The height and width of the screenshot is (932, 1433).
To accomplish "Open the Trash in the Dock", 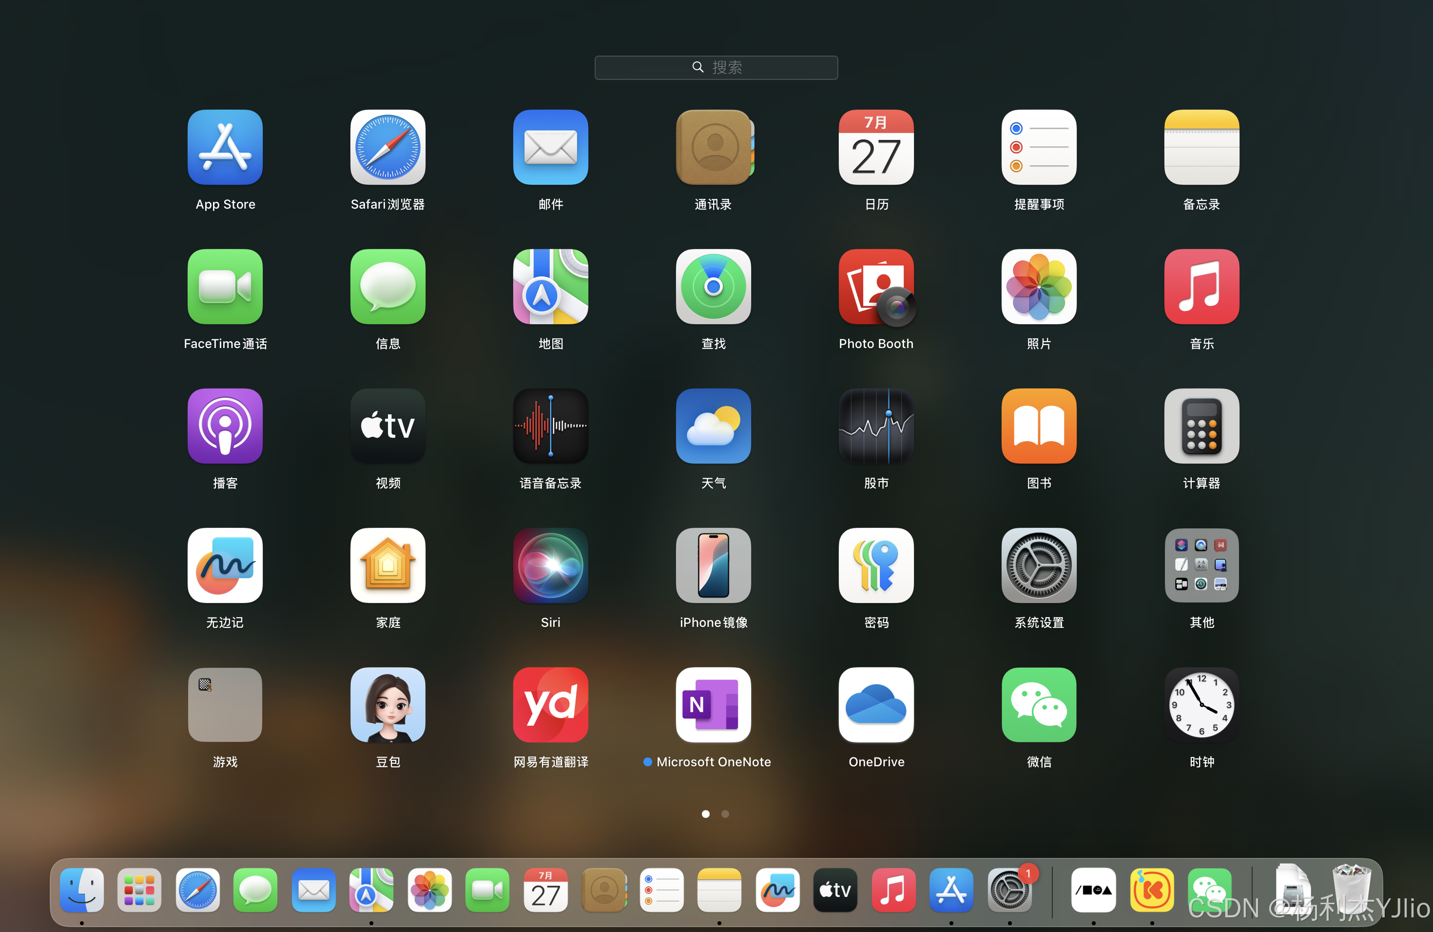I will (x=1352, y=890).
